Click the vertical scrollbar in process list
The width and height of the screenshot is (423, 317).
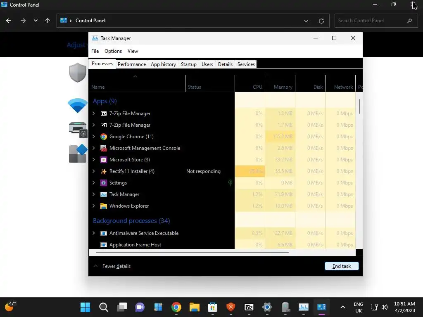pos(359,106)
